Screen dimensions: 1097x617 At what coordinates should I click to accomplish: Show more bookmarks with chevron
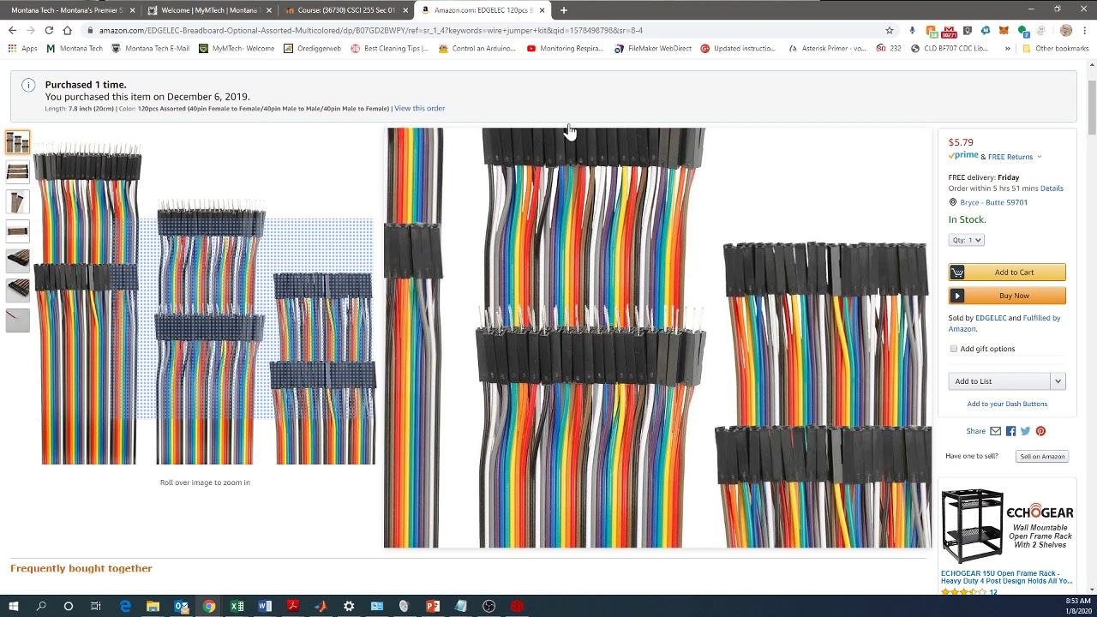coord(1008,48)
